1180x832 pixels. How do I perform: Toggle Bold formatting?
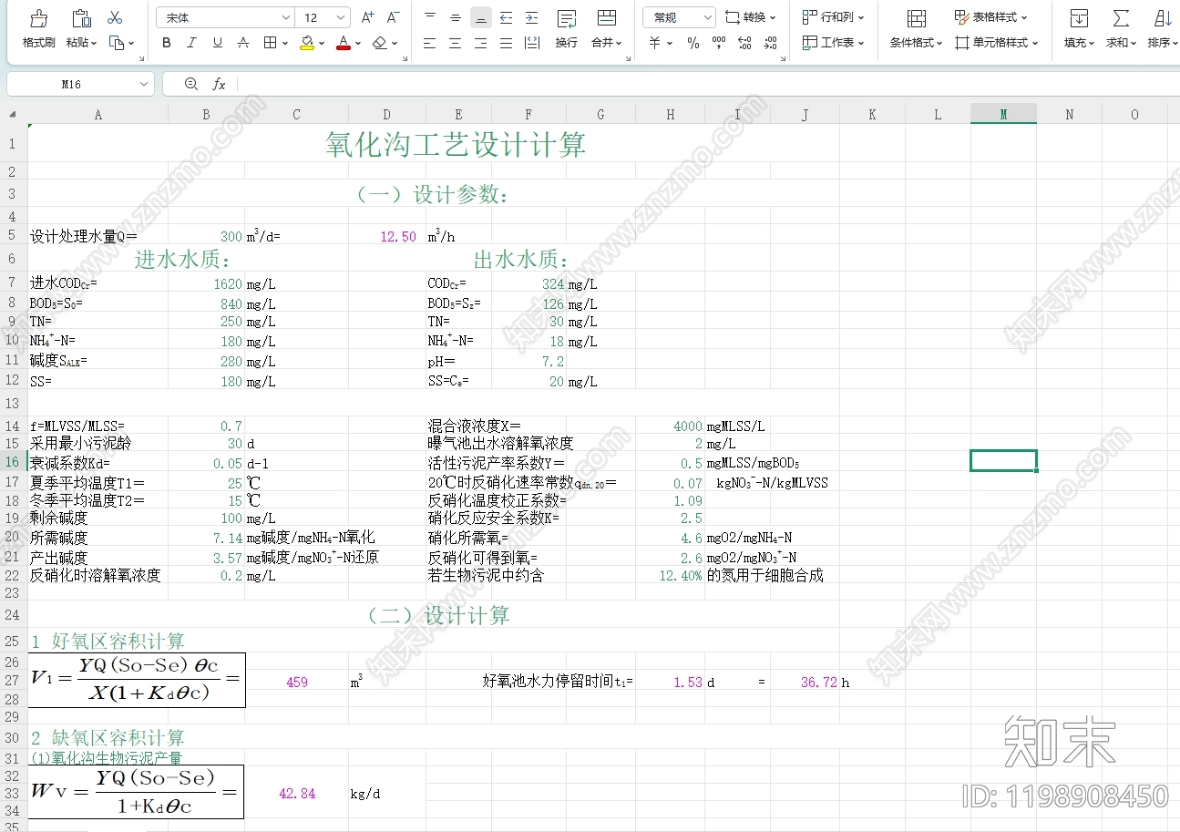166,43
